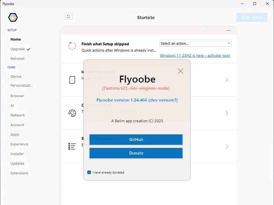This screenshot has height=205, width=274.
Task: Click the Startsite page title
Action: click(x=146, y=17)
